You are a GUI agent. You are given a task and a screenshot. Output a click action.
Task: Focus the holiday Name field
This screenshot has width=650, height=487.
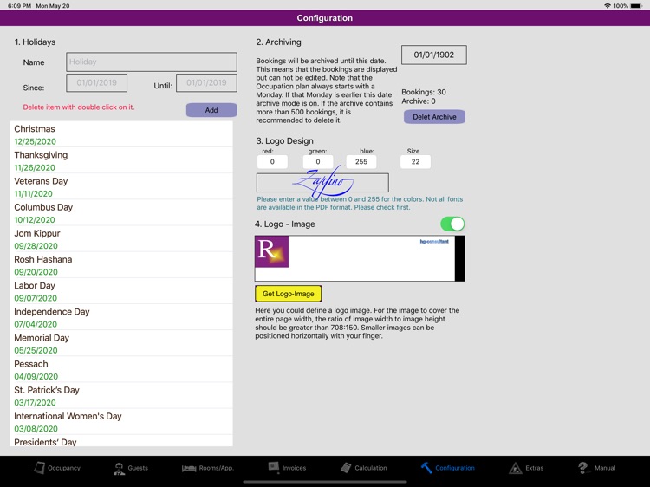point(152,62)
